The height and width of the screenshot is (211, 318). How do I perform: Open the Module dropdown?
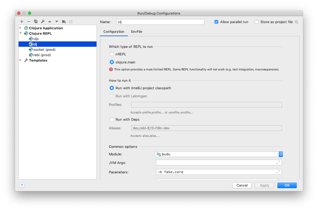click(x=281, y=154)
